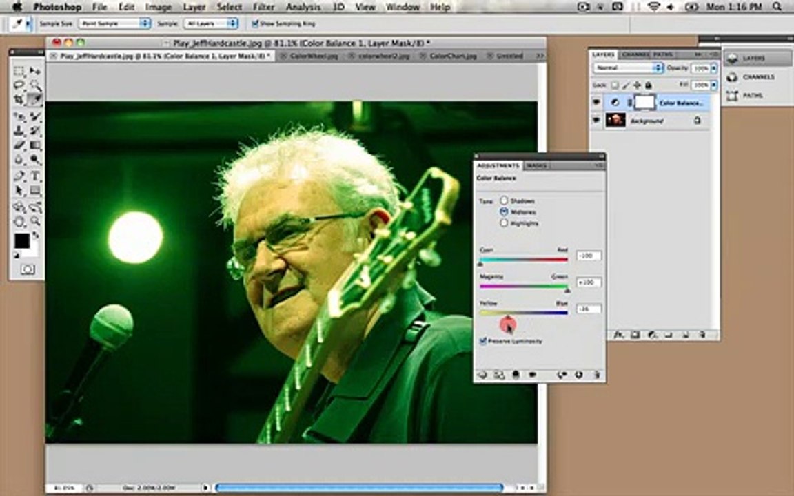Open the Sample All Layers dropdown

211,23
